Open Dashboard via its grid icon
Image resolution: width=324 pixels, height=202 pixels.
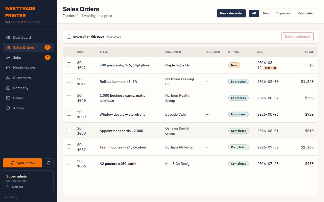click(8, 37)
